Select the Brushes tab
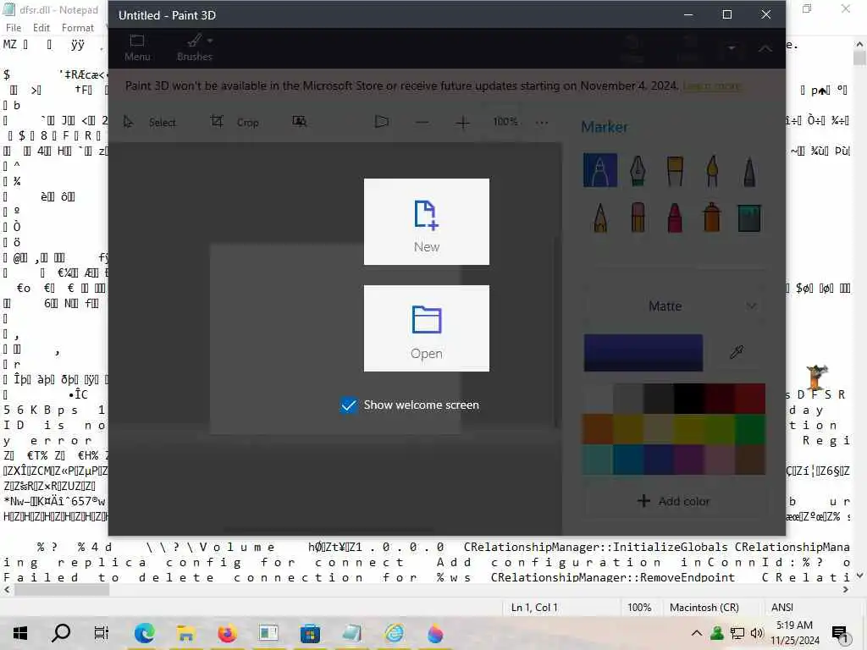This screenshot has height=650, width=867. point(194,48)
